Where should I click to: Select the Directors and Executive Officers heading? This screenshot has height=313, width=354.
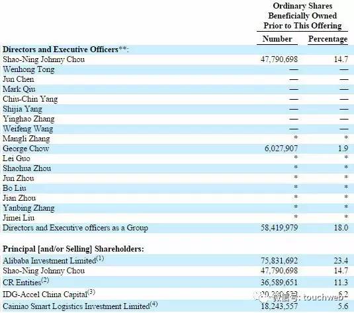coord(66,50)
